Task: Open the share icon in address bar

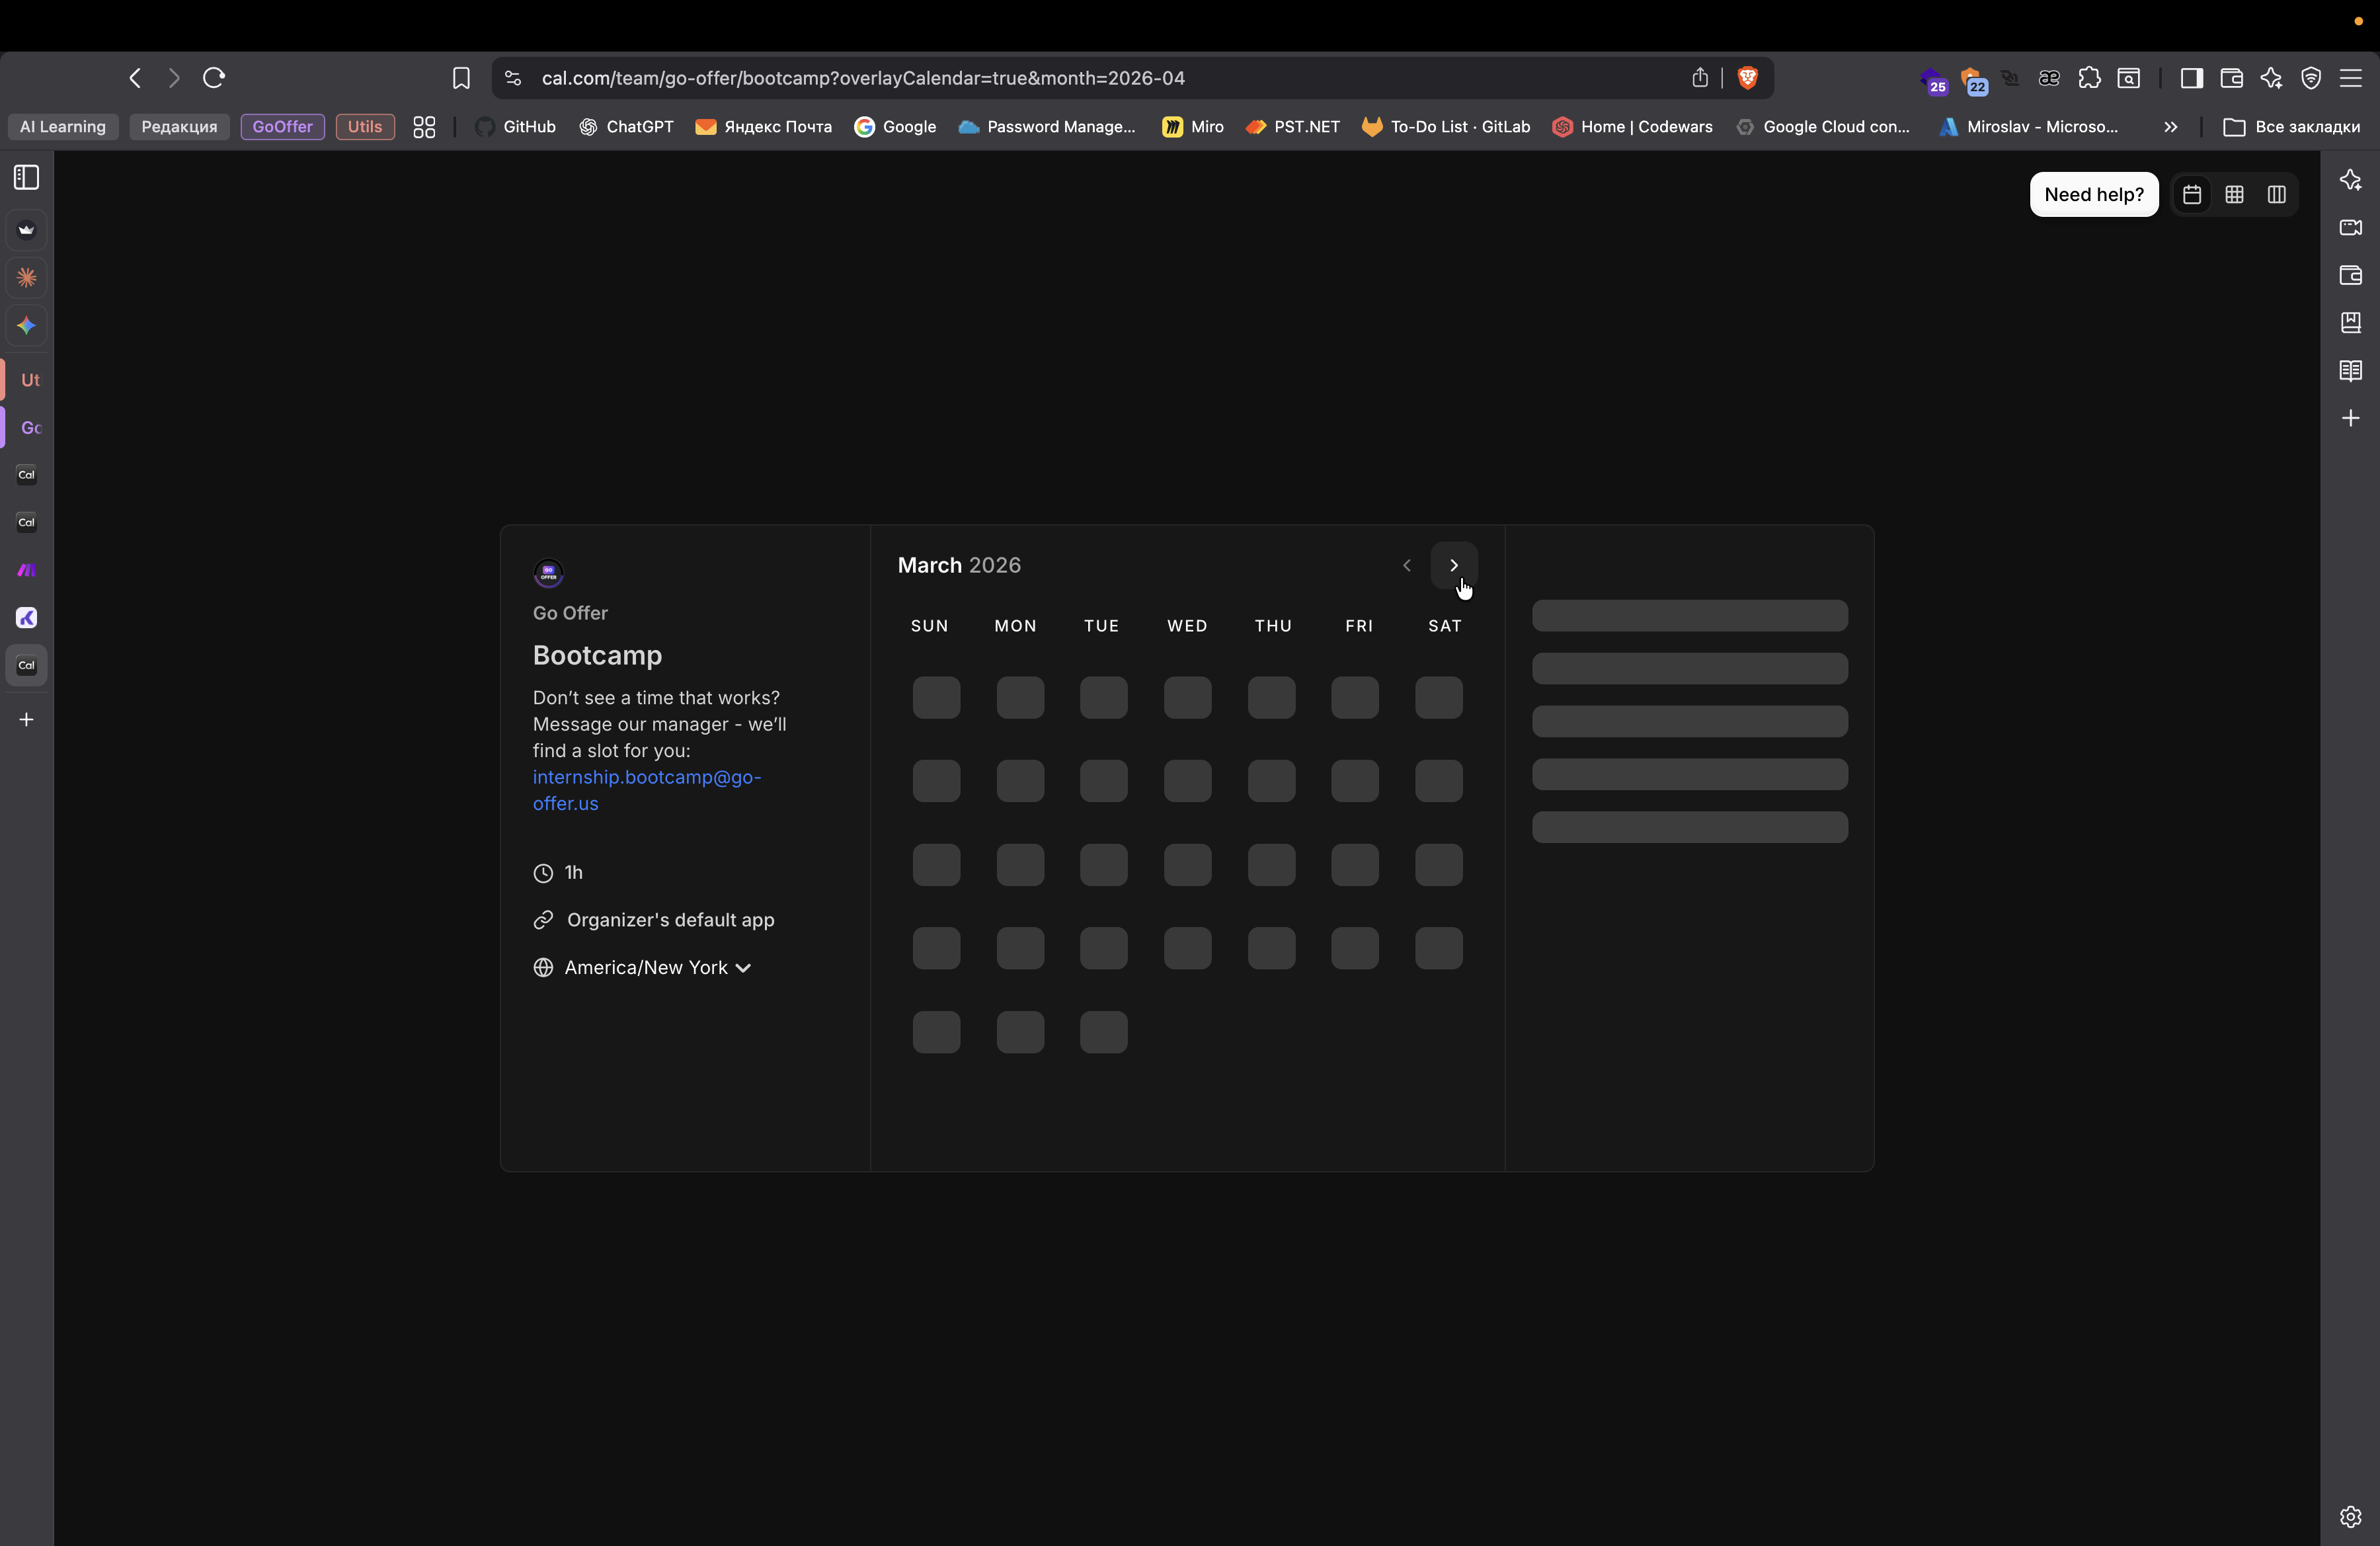Action: (x=1699, y=78)
